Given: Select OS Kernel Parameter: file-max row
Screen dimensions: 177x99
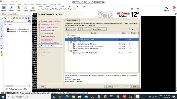Looking at the screenshot, I should tap(102, 44).
